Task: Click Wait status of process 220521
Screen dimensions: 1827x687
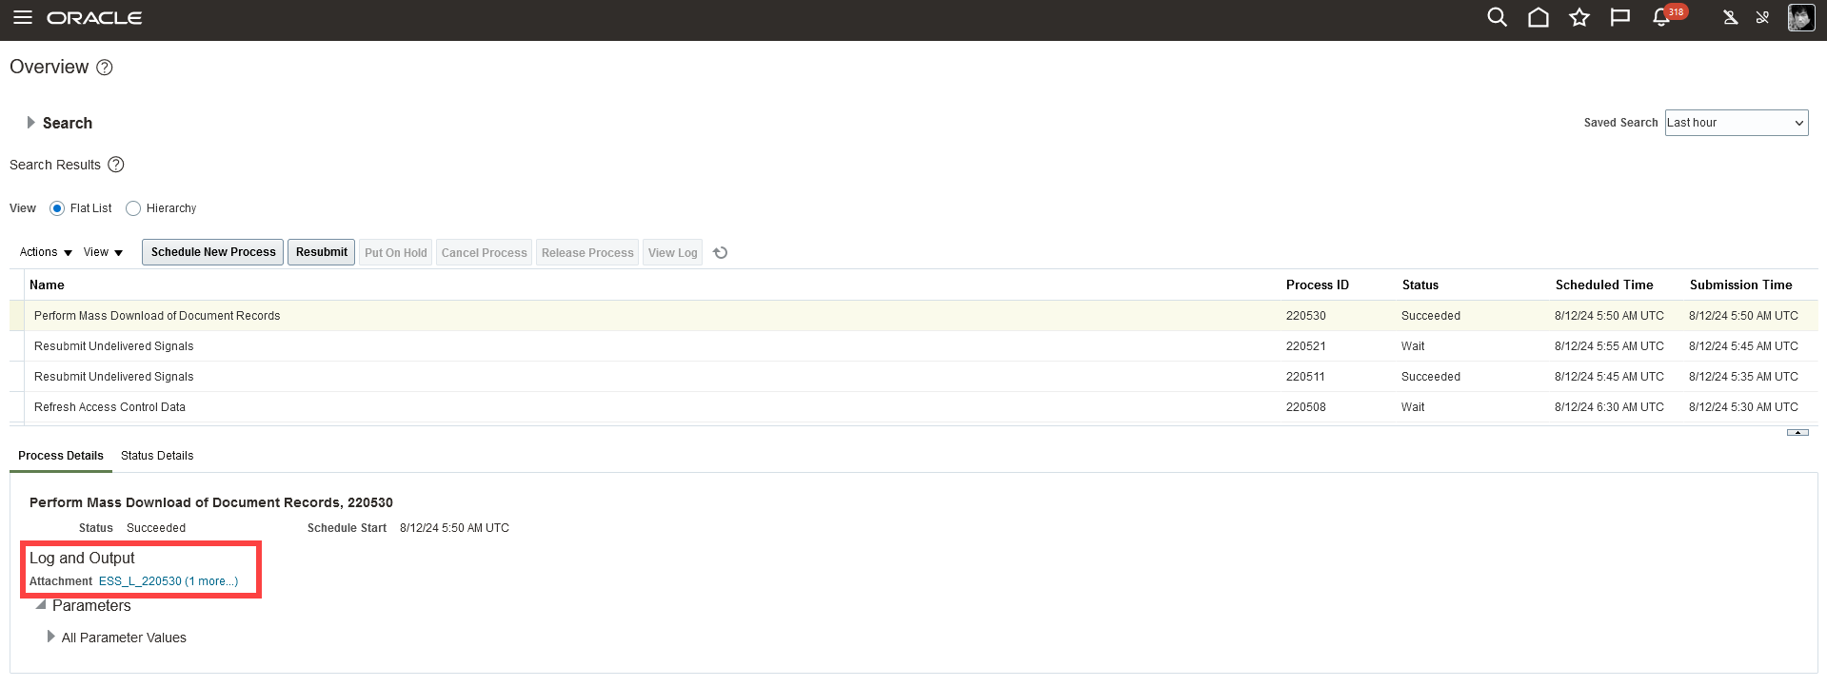Action: click(x=1413, y=346)
